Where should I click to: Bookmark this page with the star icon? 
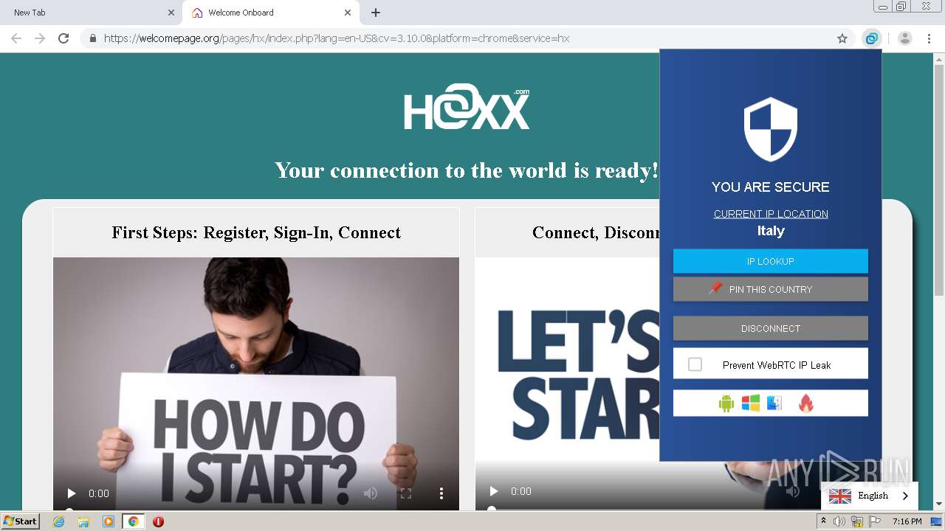[842, 38]
